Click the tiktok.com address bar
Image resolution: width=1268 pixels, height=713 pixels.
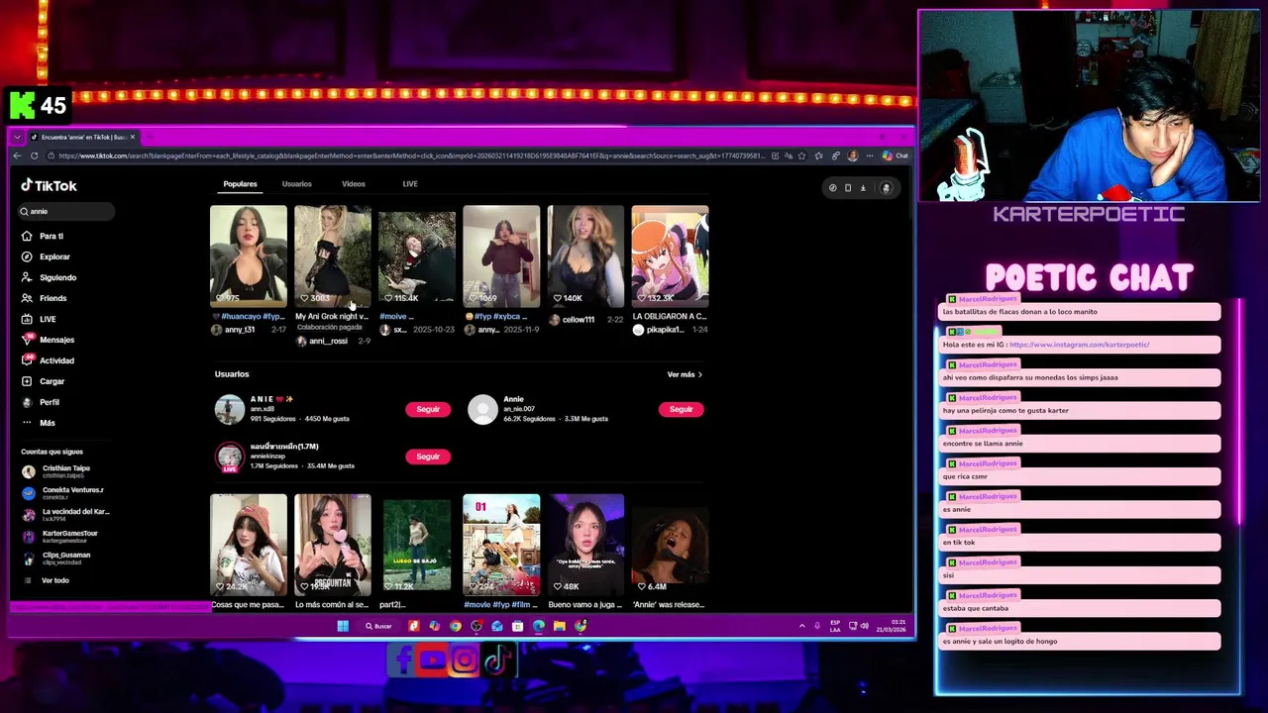click(x=411, y=155)
